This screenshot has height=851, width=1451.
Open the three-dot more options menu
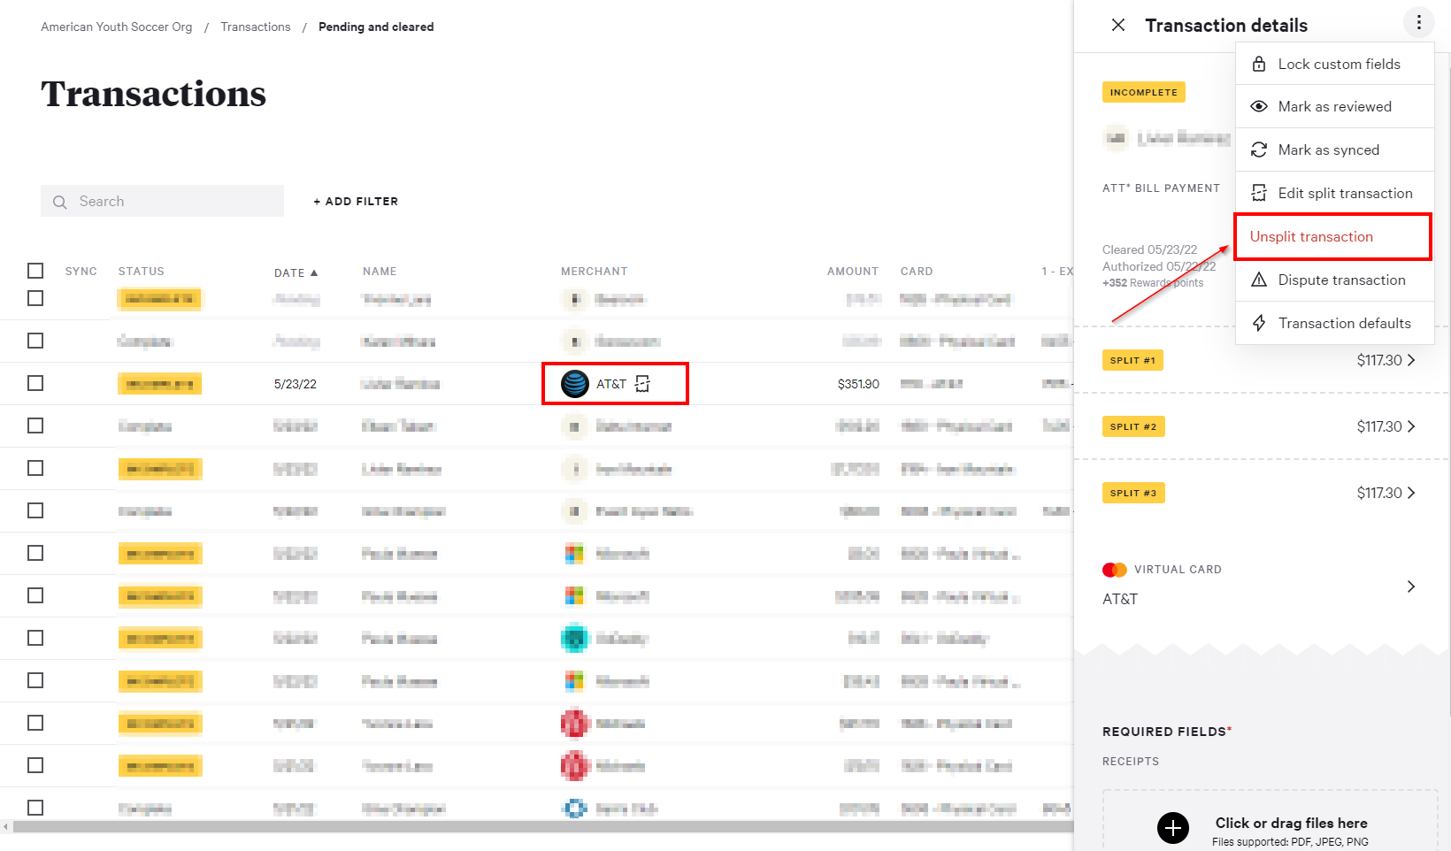(x=1418, y=22)
